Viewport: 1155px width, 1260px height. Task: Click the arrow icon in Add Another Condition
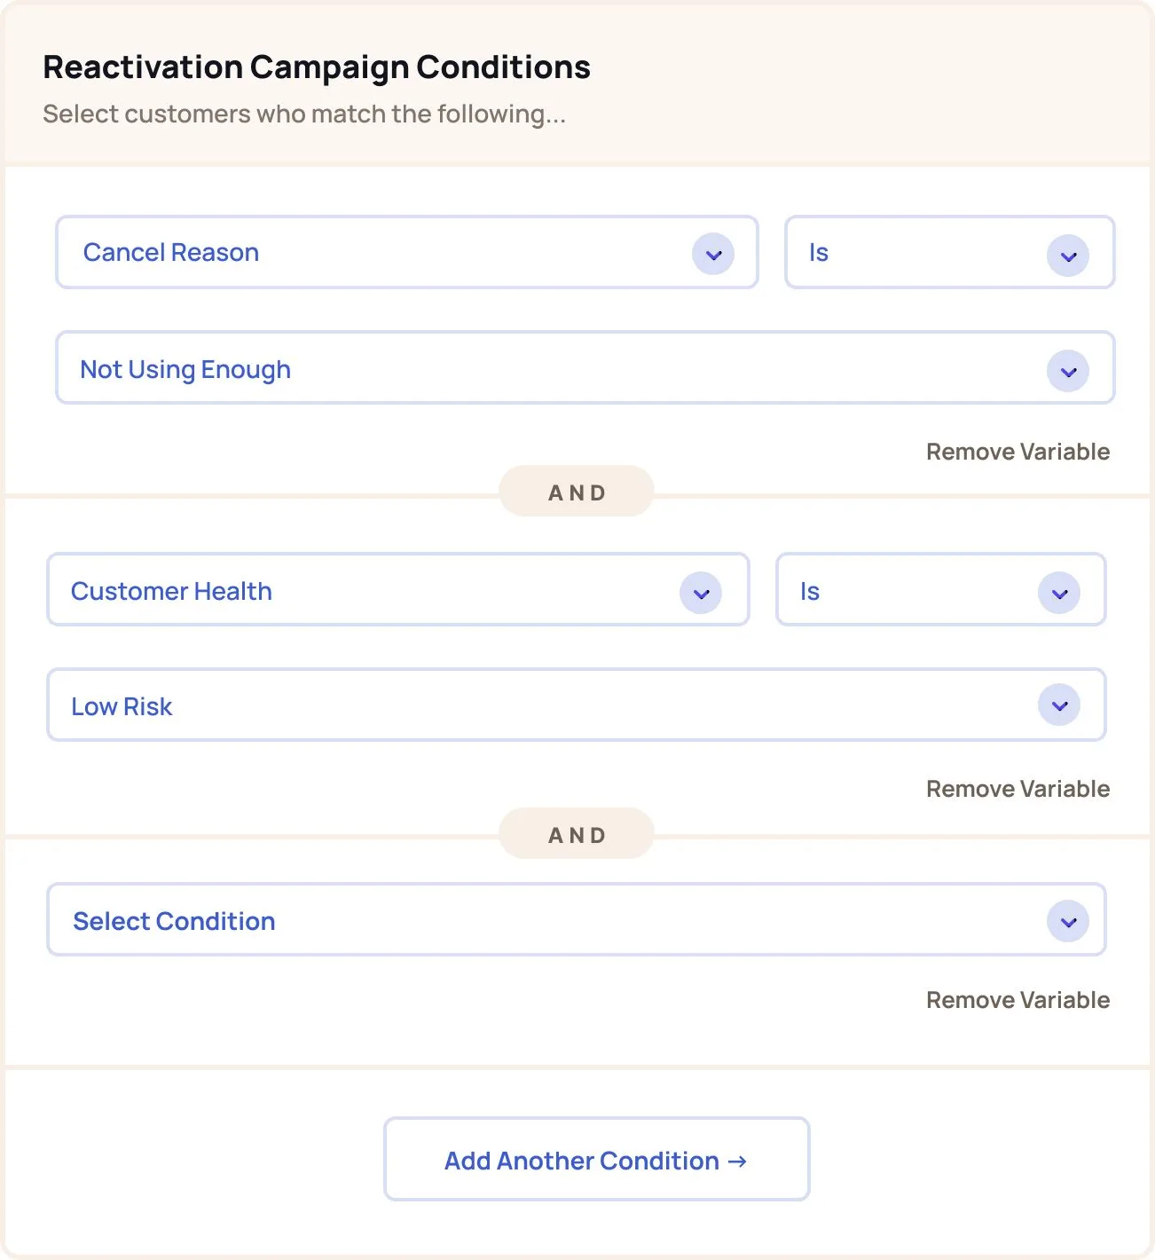pos(737,1162)
